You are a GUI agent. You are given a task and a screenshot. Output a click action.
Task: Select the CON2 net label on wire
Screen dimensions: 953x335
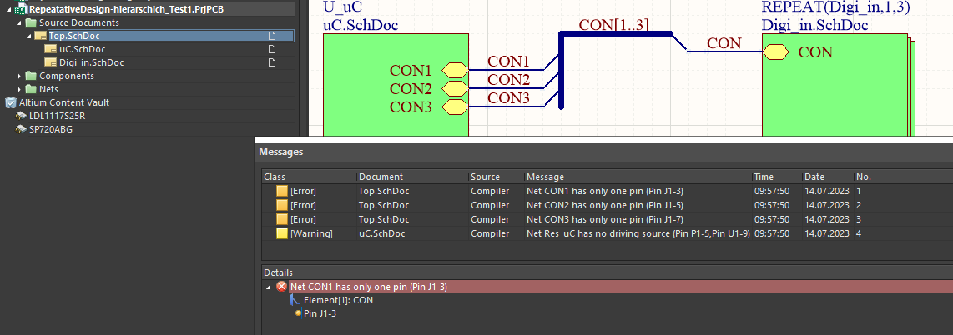pyautogui.click(x=509, y=79)
